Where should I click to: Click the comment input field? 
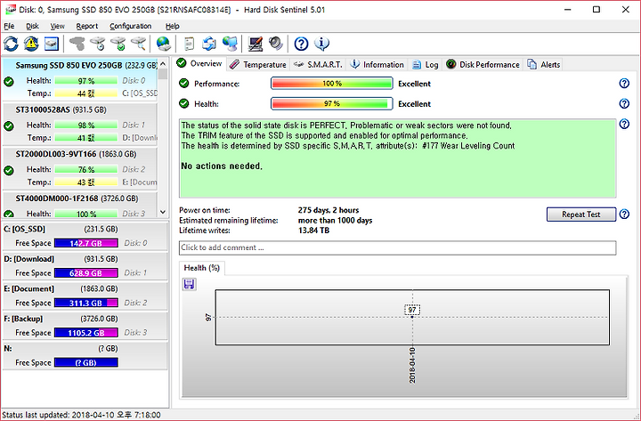(x=397, y=247)
